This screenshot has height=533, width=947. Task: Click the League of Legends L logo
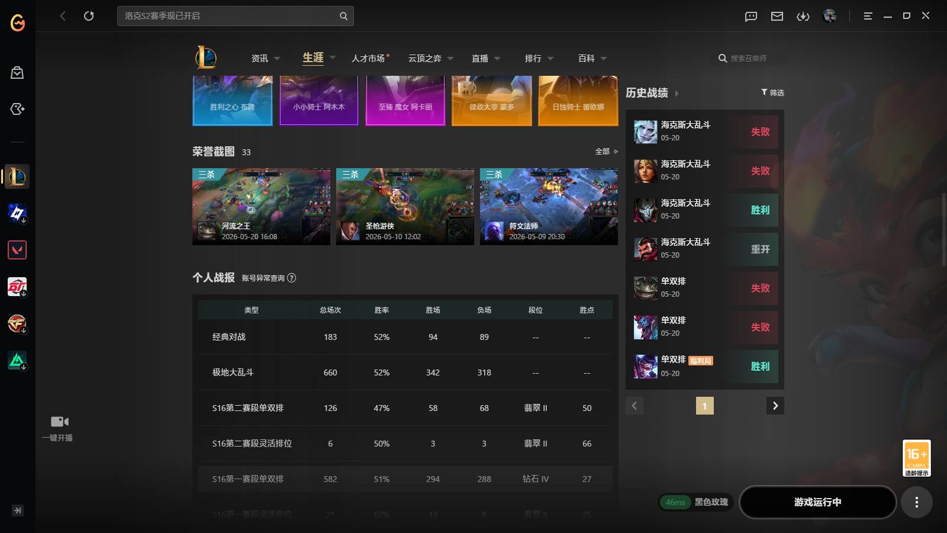click(x=206, y=57)
